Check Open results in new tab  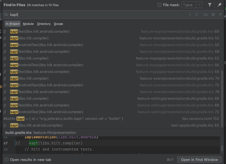(x=6, y=160)
